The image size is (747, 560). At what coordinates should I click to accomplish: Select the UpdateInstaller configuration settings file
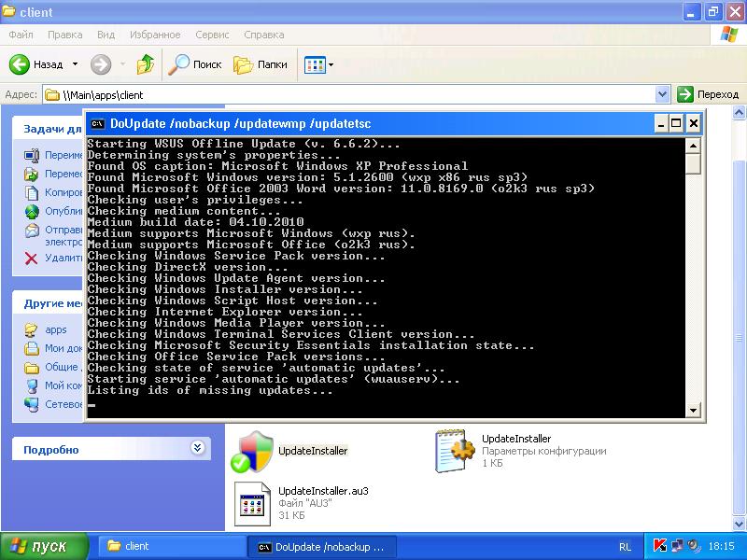coord(456,451)
